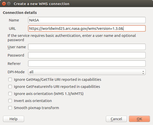This screenshot has height=125, width=153.
Task: Click the 'Connection details' group heading
Action: click(20, 13)
